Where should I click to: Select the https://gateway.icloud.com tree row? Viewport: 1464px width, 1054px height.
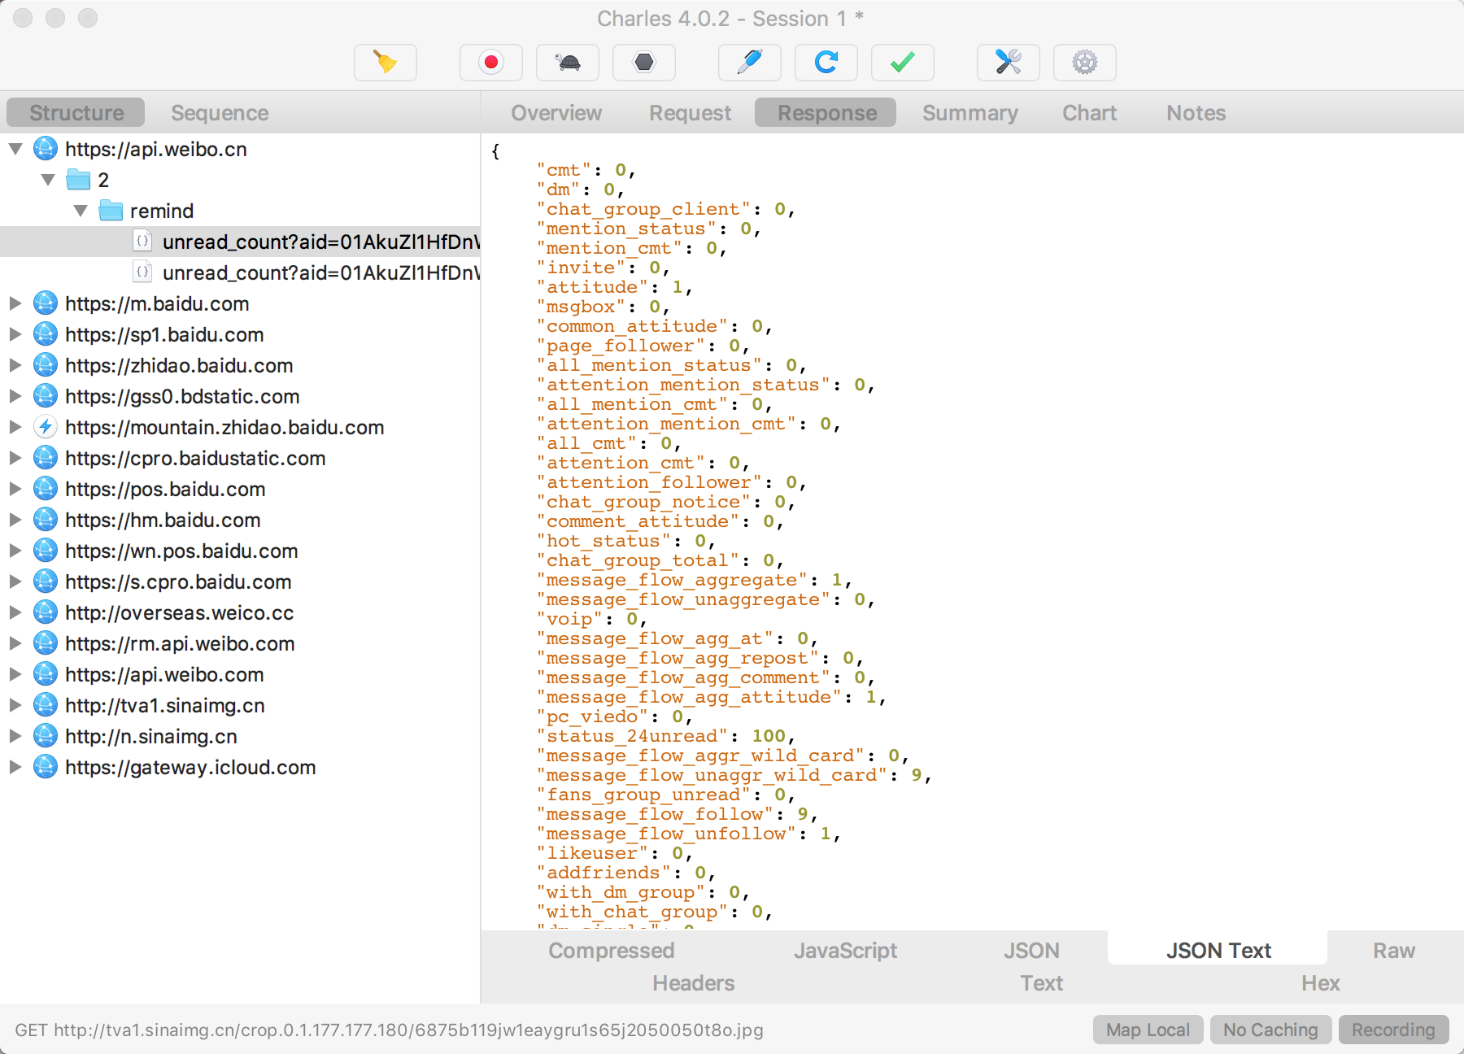(240, 767)
